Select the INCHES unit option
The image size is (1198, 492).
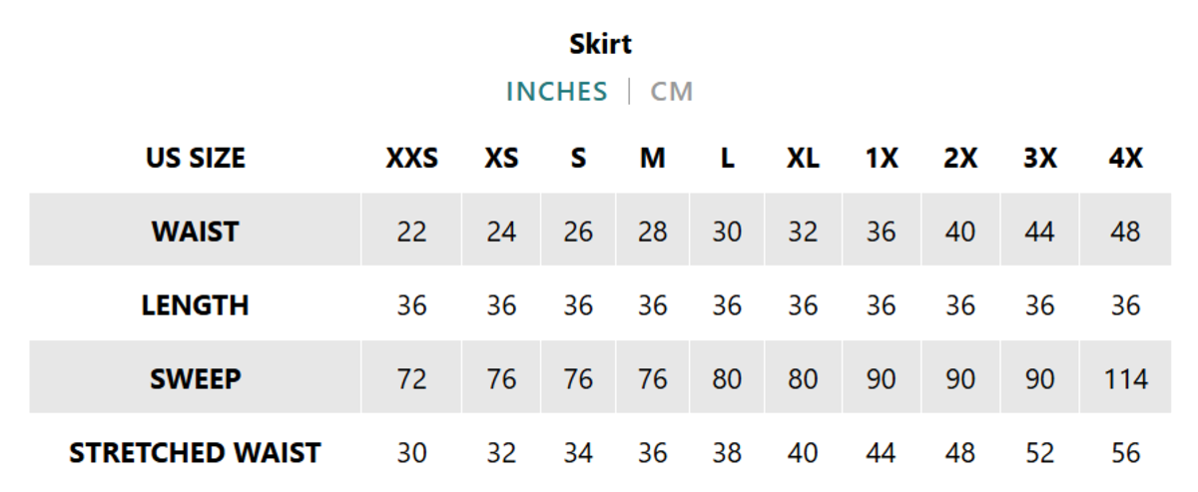pyautogui.click(x=556, y=92)
